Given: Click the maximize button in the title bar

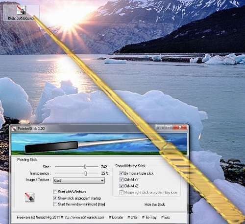Looking at the screenshot, I should point(169,127).
